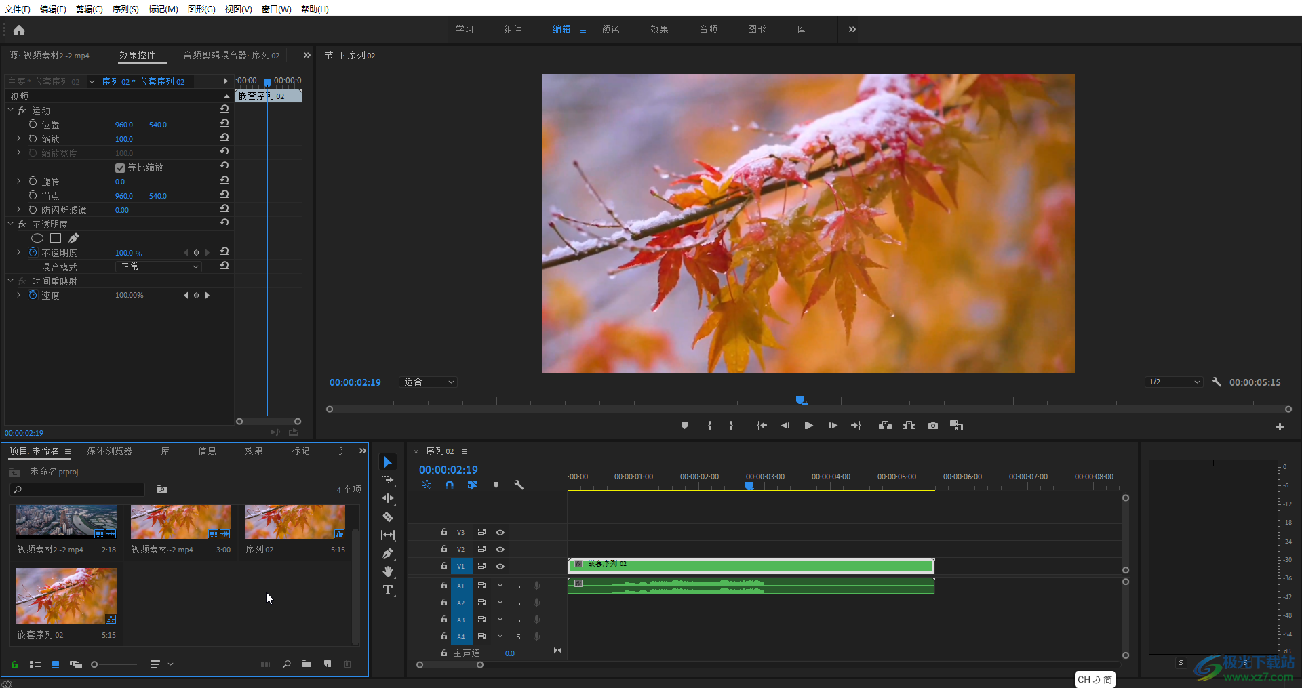Solo track A2
Viewport: 1302px width, 688px height.
(518, 603)
